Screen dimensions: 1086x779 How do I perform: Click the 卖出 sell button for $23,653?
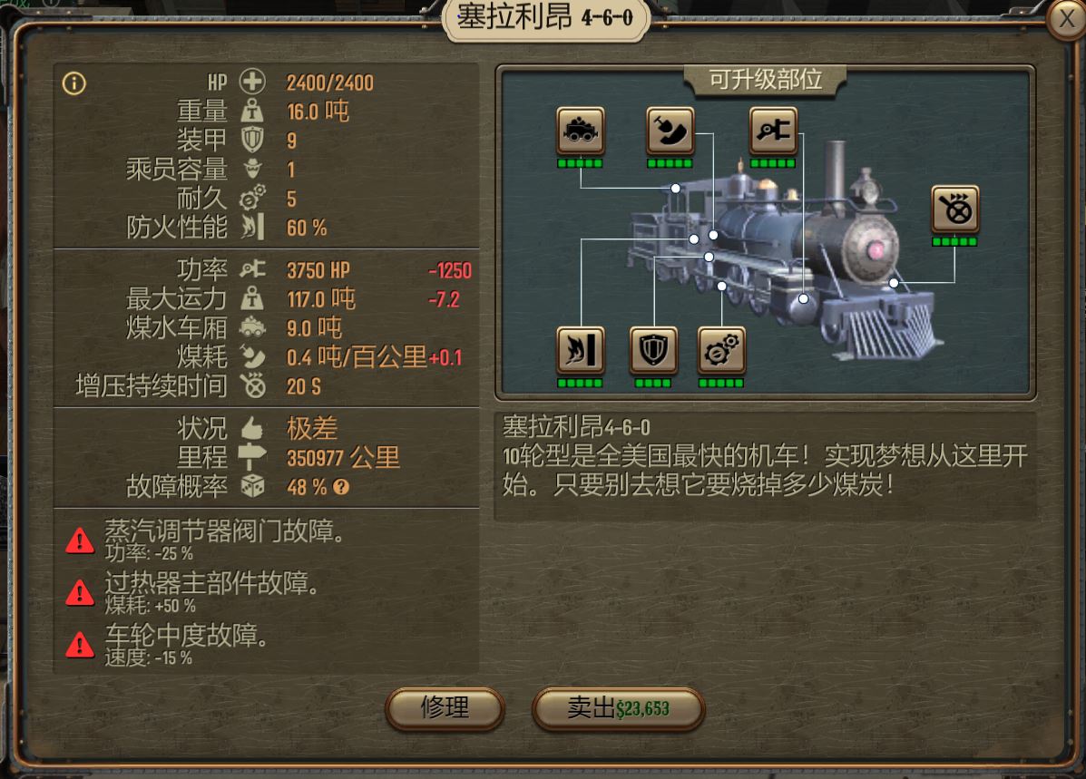pyautogui.click(x=618, y=708)
